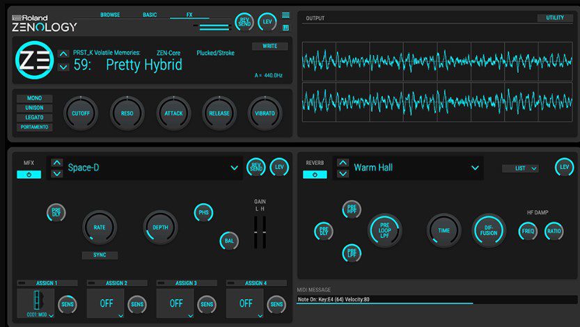580x327 pixels.
Task: Click the ATTACK knob
Action: pos(173,113)
